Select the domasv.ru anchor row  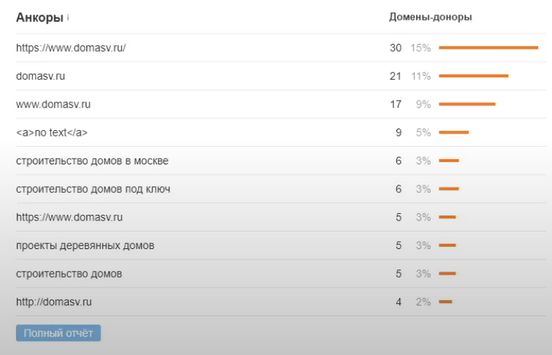point(41,76)
